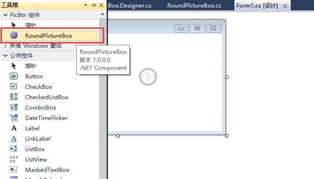Pick the MaskedTextBox control icon

tap(14, 170)
